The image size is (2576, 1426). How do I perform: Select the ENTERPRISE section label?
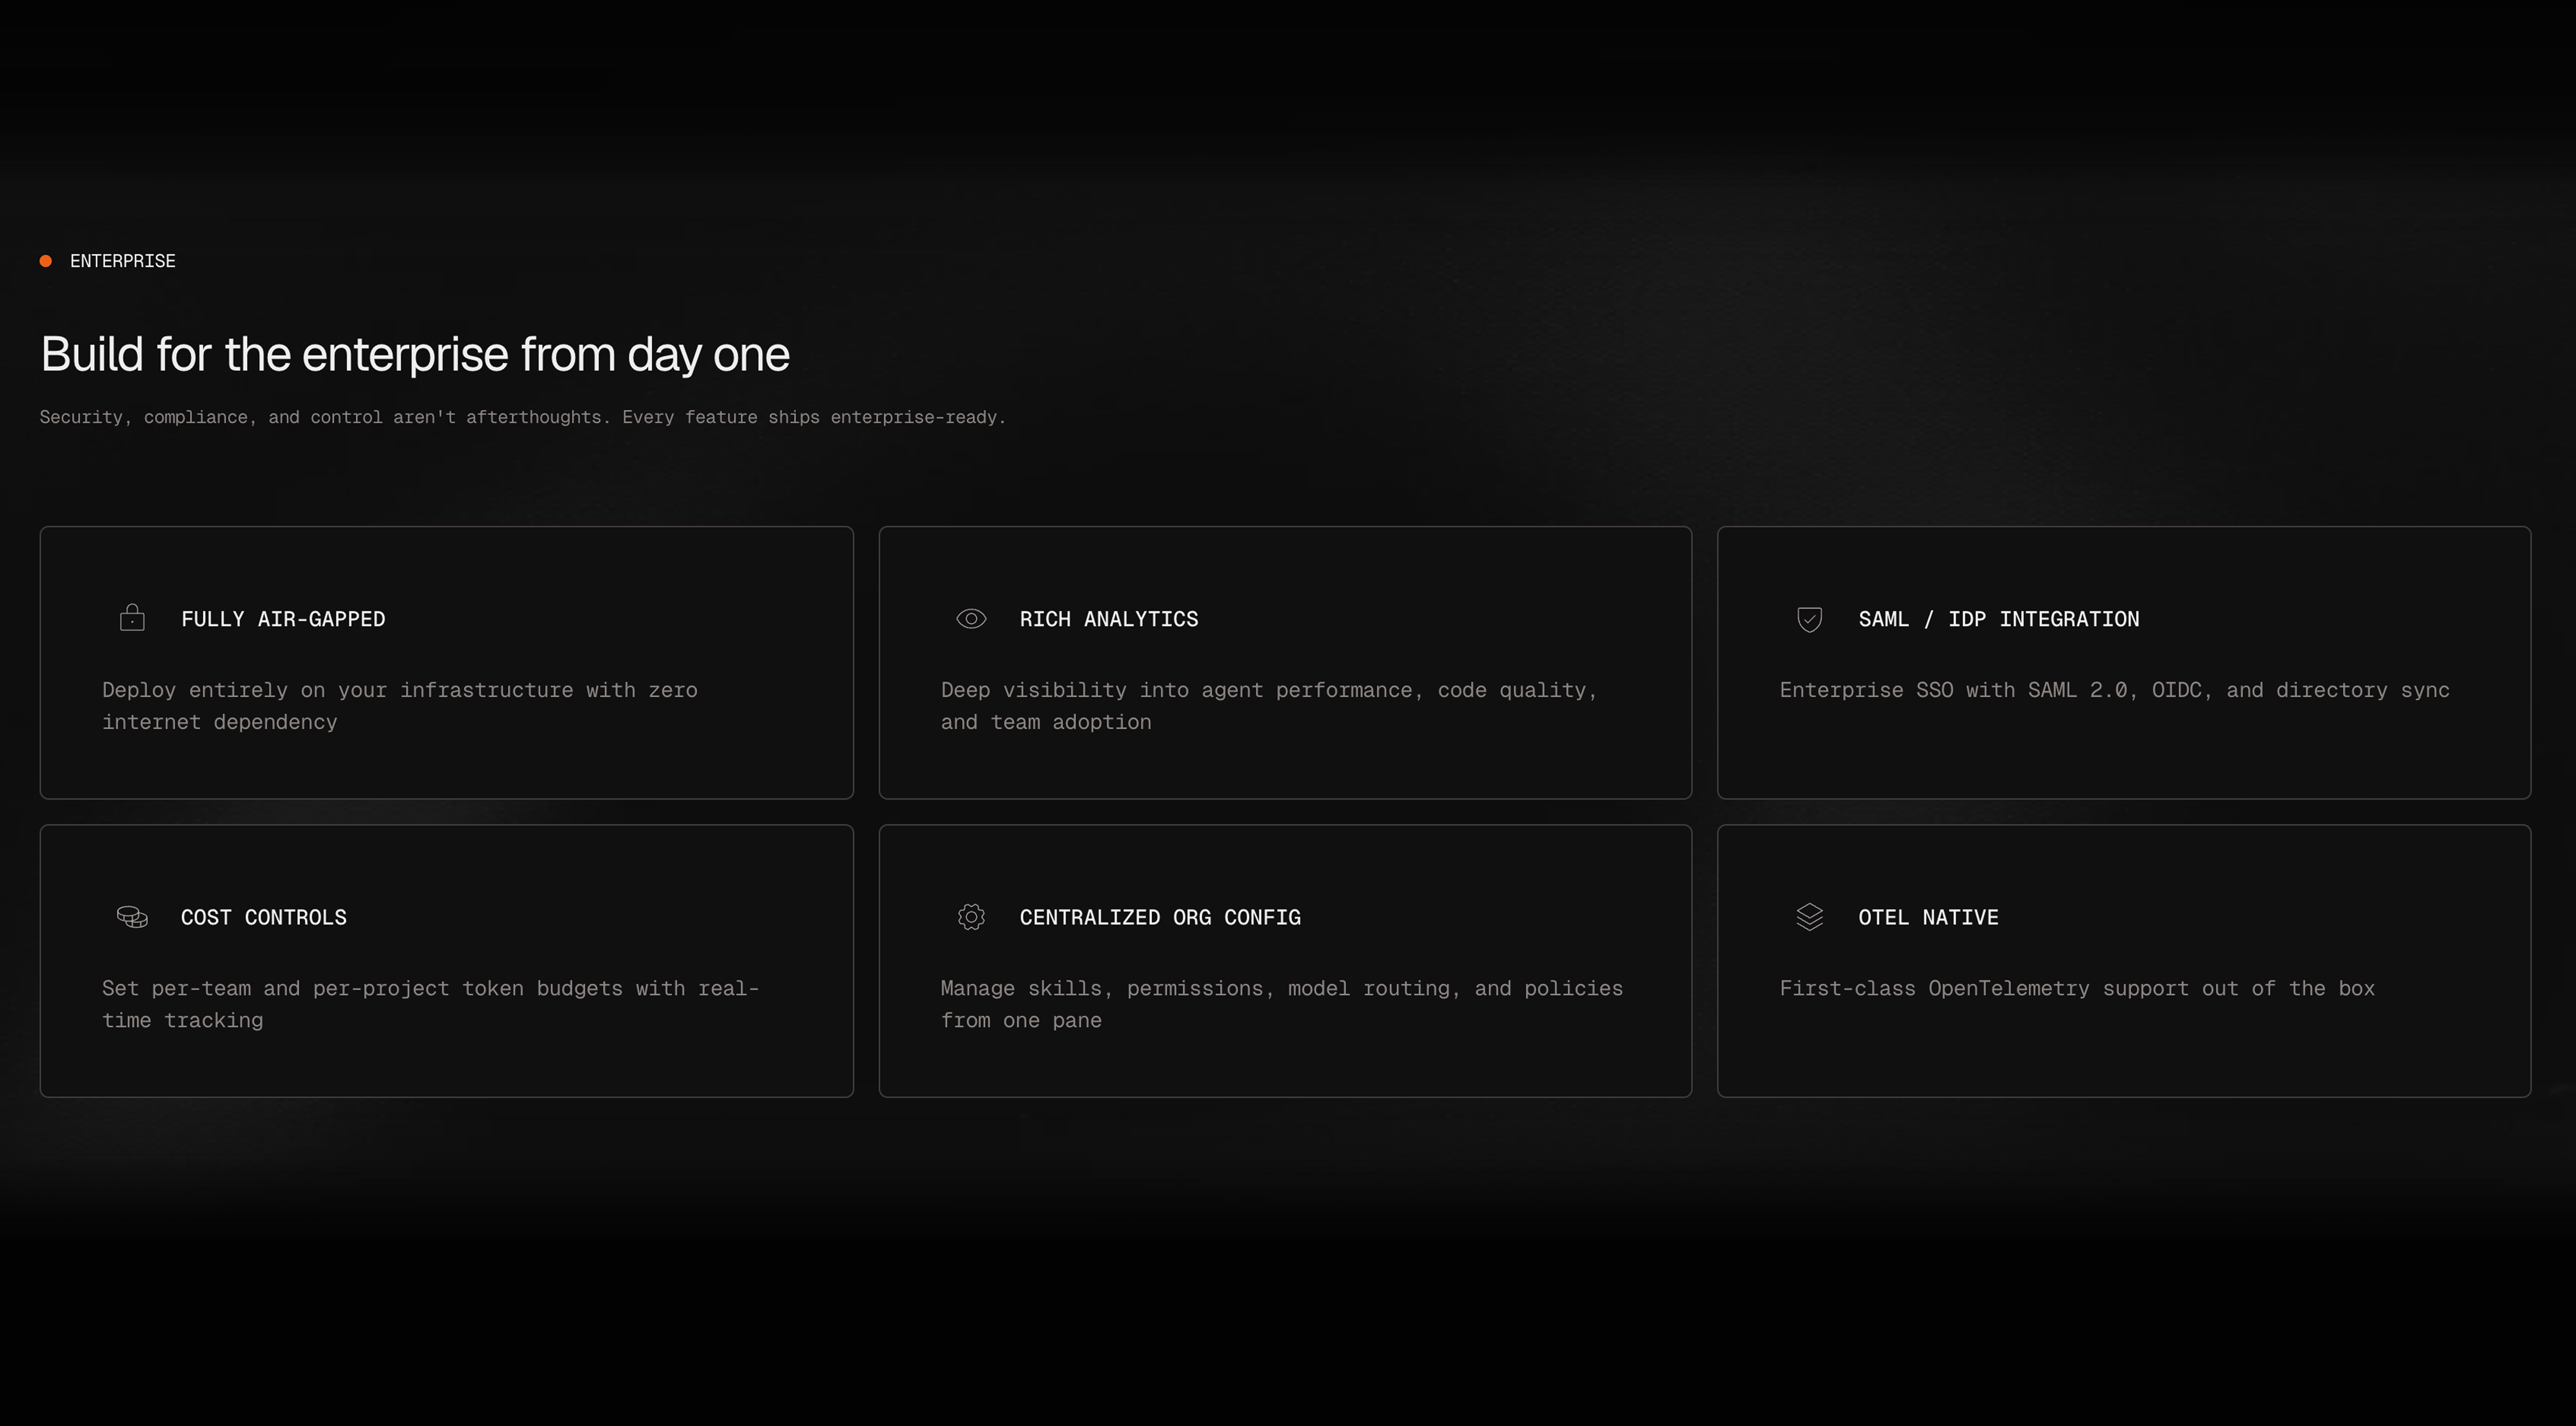click(x=123, y=261)
